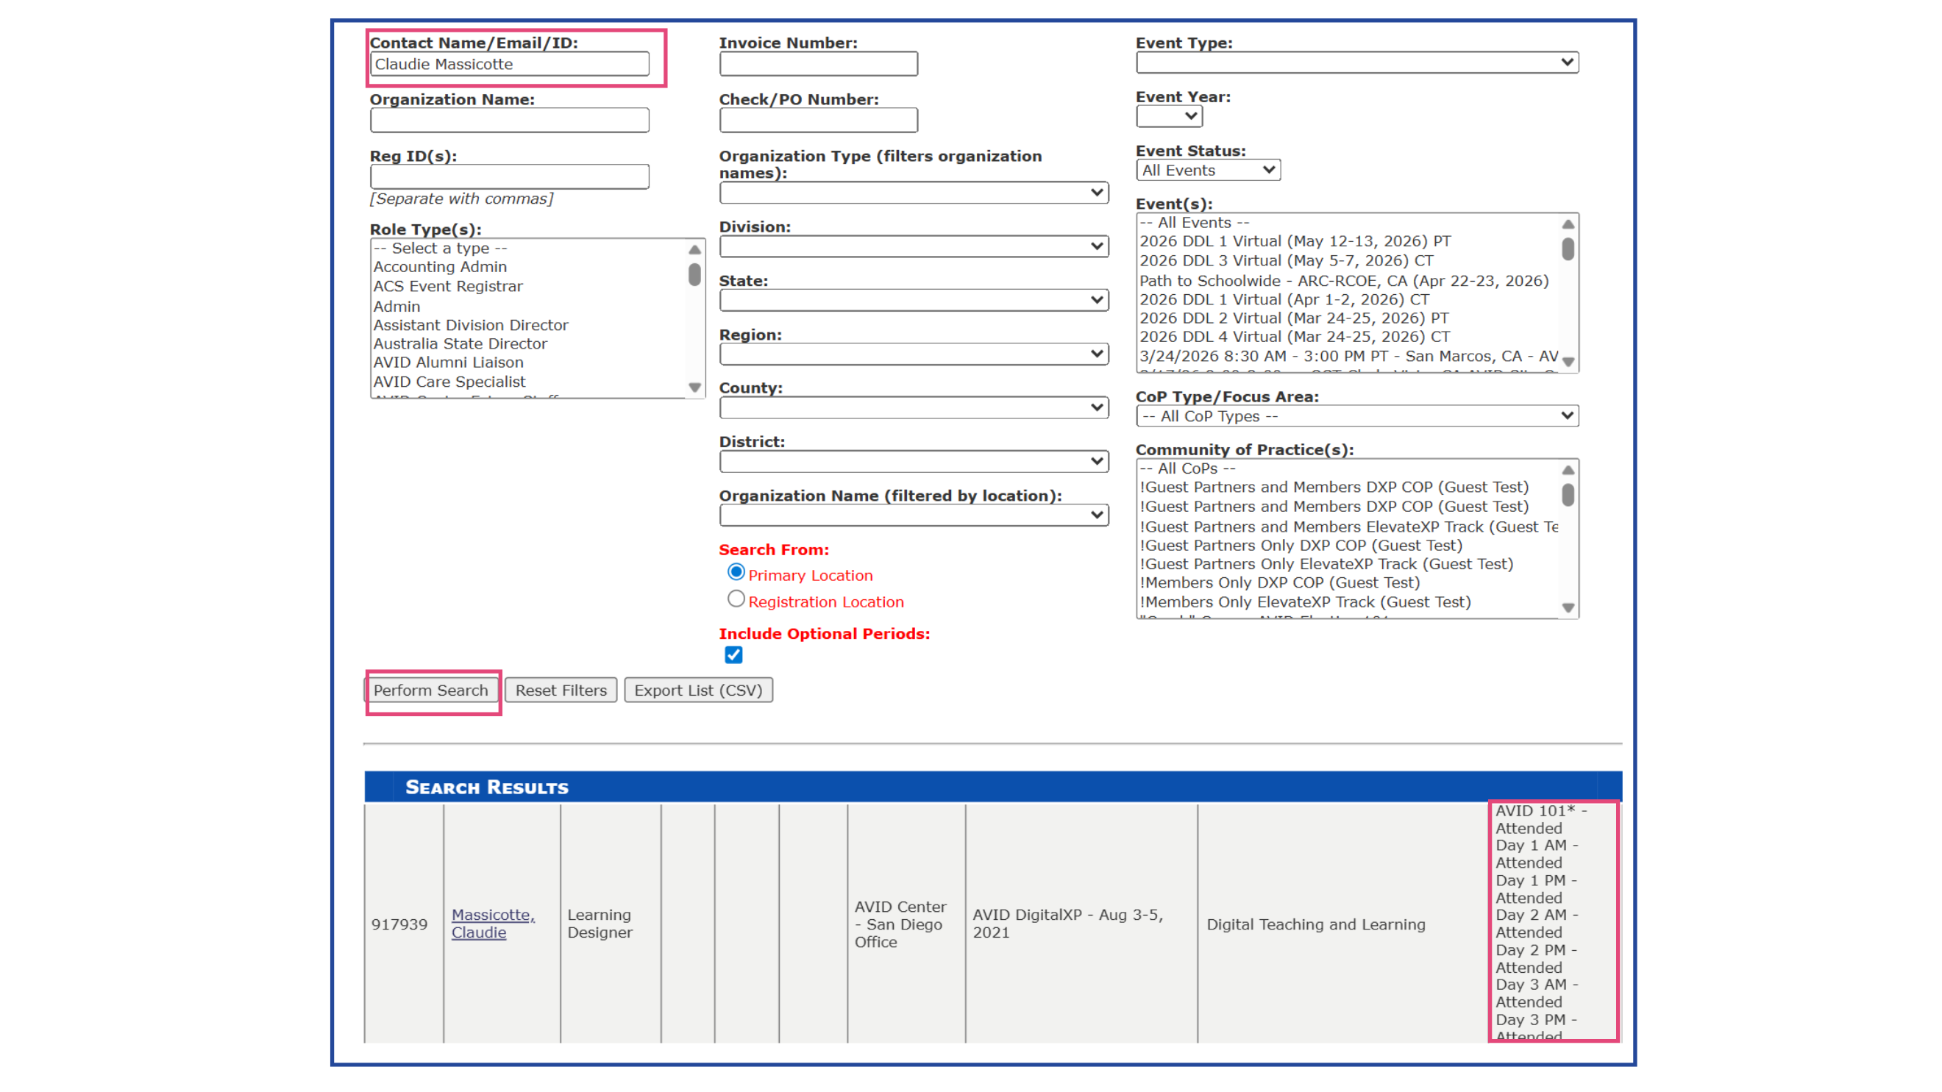The width and height of the screenshot is (1942, 1092).
Task: Open the Event Year dropdown
Action: (1169, 116)
